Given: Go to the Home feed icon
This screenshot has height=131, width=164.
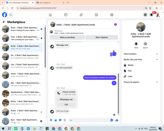Looking at the screenshot, I should point(51,15).
